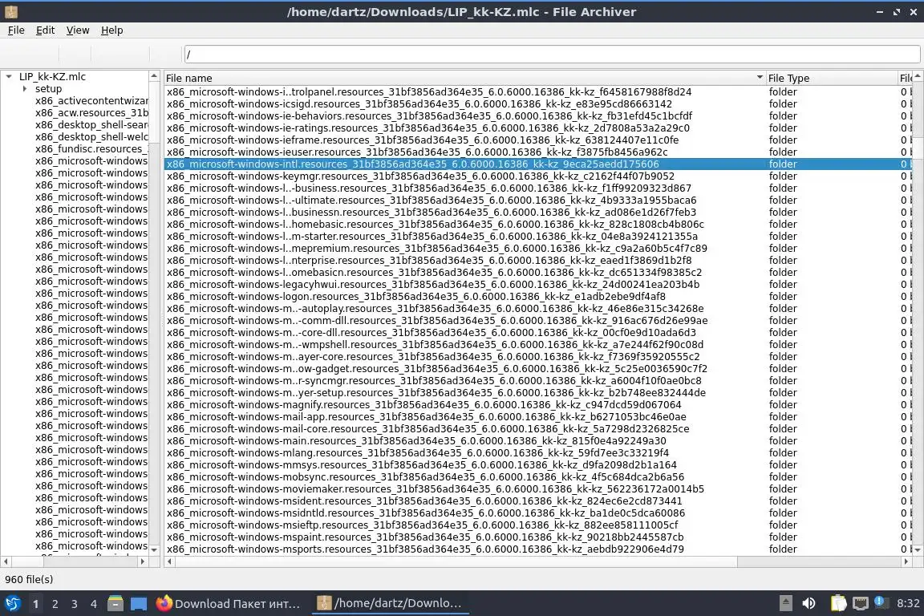
Task: Click tree panel scroll-up arrow
Action: [x=154, y=76]
